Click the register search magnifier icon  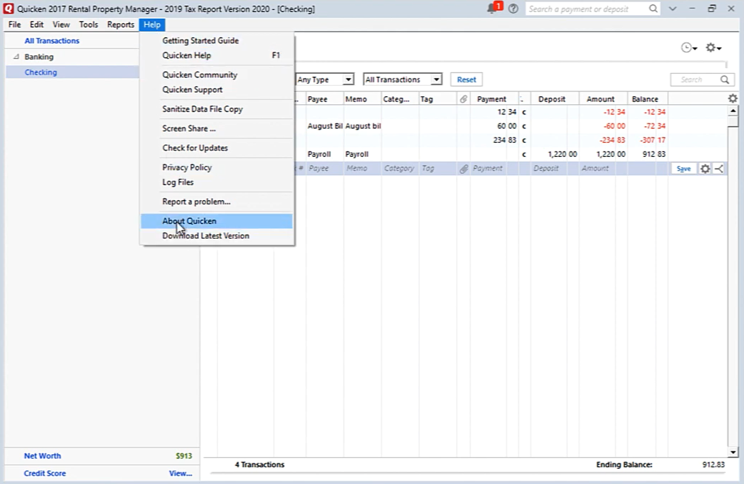point(725,79)
